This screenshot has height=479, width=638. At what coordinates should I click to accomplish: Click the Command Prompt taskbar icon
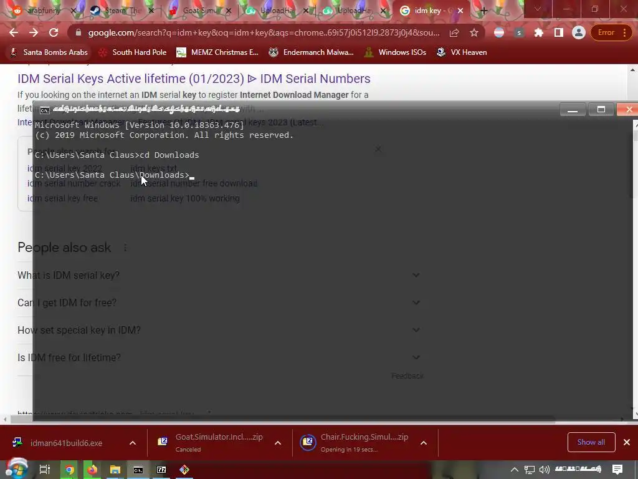[x=138, y=470]
